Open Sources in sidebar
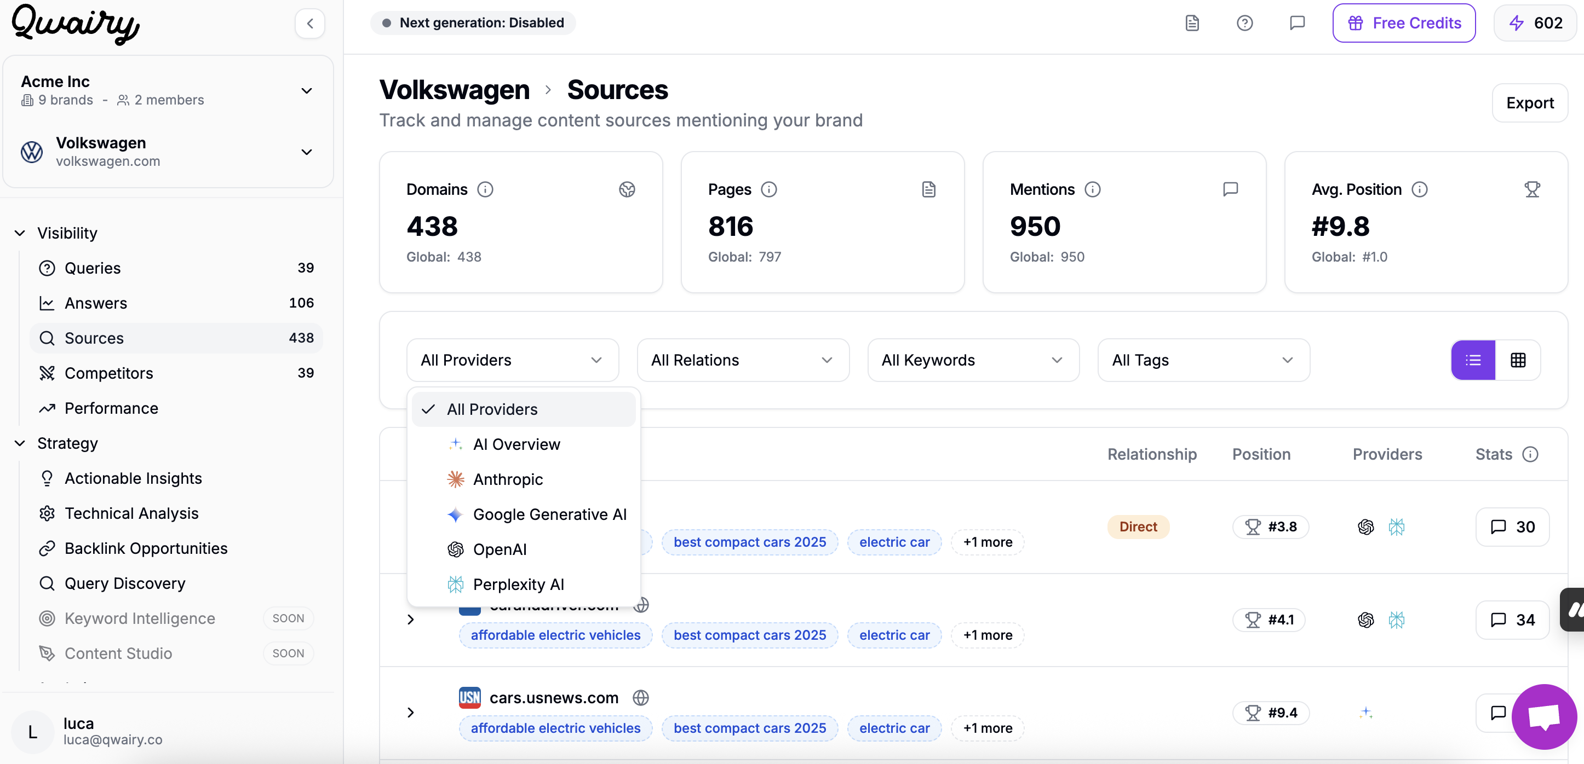Screen dimensions: 1584x764 176,338
